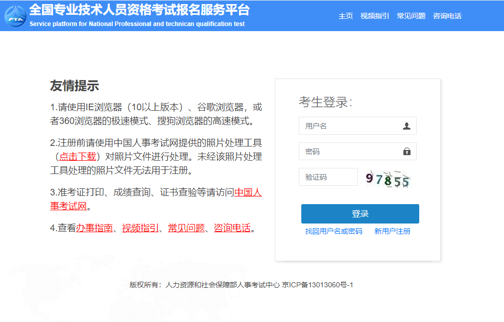Click the red 咨询电话 link in tip 4
504x322 pixels.
(x=232, y=228)
